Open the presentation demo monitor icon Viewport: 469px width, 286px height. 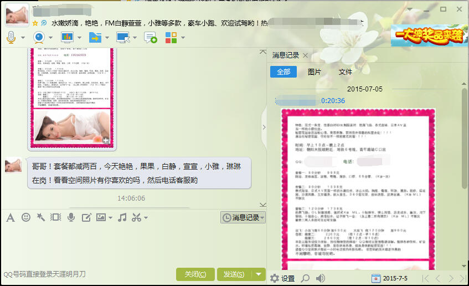pos(67,38)
